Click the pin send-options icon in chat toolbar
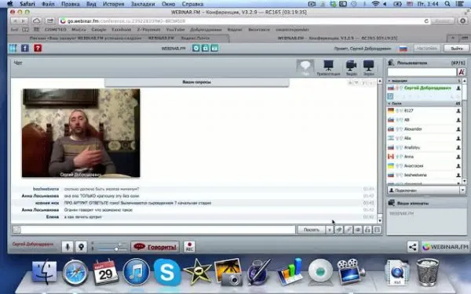The height and width of the screenshot is (294, 471). [339, 230]
